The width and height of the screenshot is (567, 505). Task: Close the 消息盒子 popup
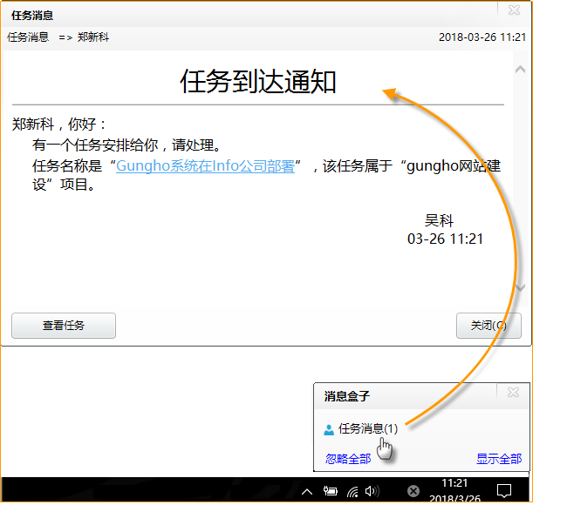pyautogui.click(x=513, y=393)
